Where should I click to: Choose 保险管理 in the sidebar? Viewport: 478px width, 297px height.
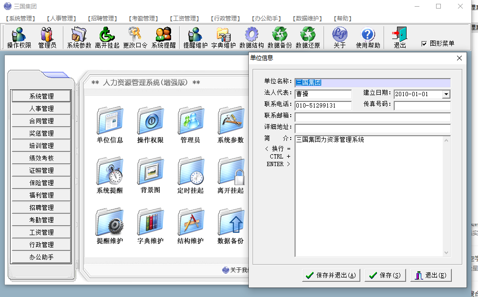[x=41, y=183]
